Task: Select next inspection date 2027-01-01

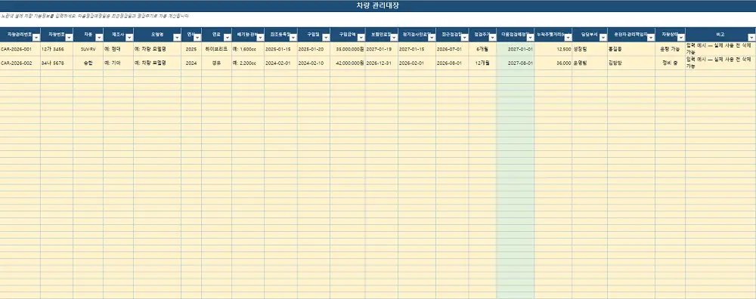Action: coord(516,49)
